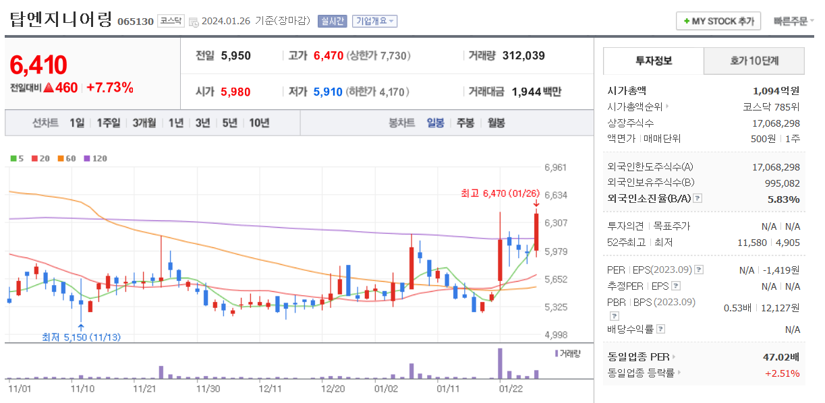Expand 동일업종 등락률 details

pyautogui.click(x=679, y=372)
